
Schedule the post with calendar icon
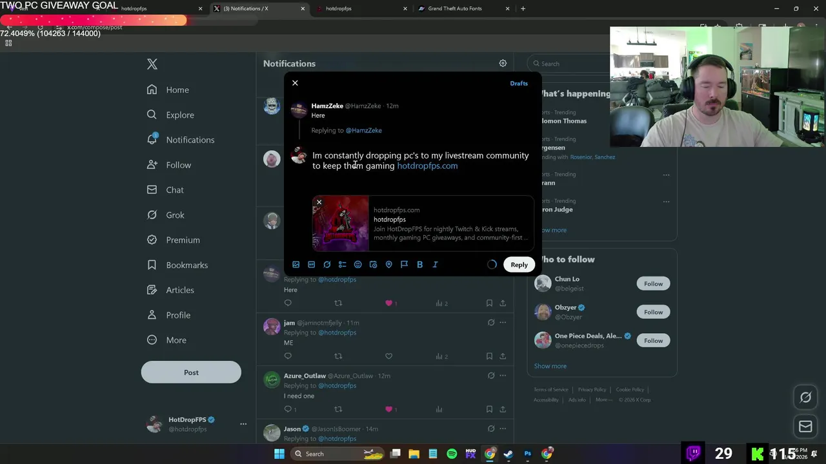pos(373,264)
